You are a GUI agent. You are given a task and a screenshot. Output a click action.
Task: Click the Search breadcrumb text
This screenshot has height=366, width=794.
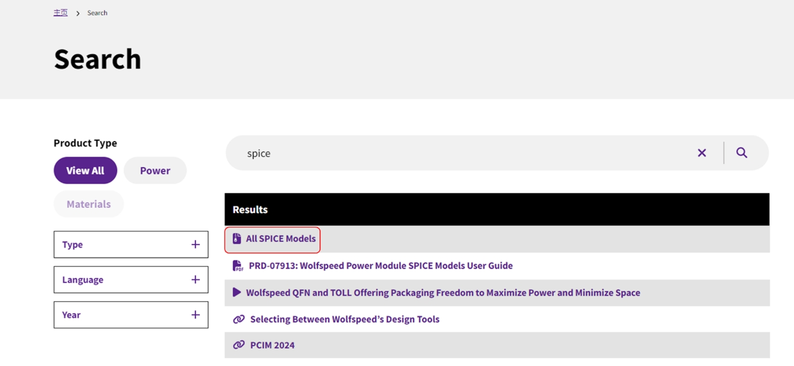click(97, 13)
